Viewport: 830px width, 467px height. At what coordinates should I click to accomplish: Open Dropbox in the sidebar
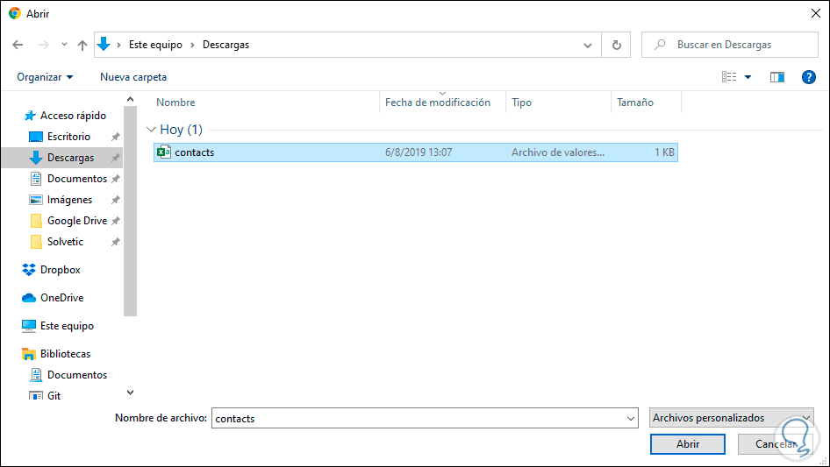pos(60,270)
